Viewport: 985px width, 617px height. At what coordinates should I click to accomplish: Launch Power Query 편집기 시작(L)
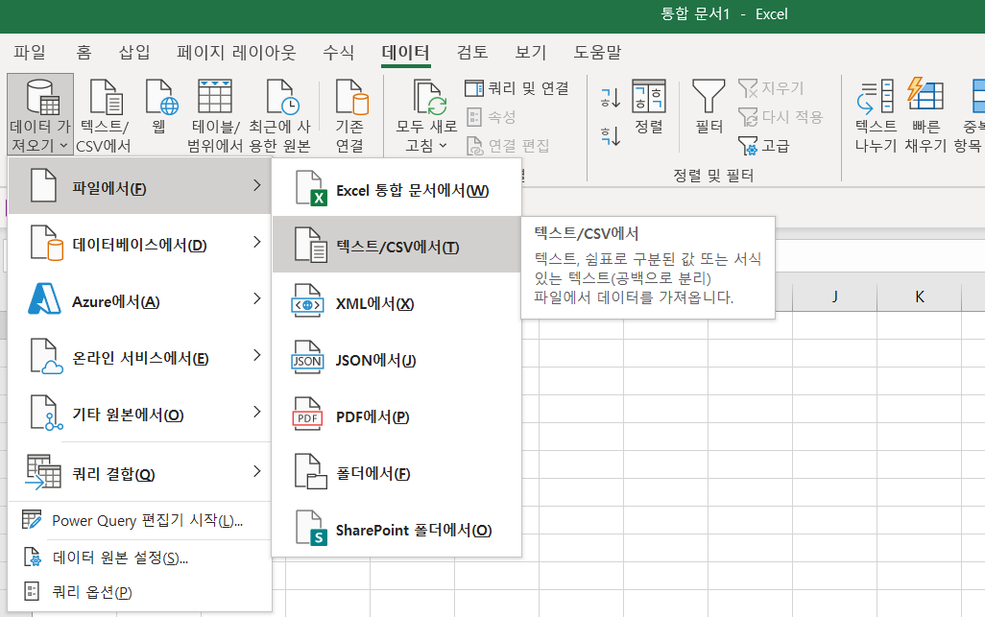click(x=140, y=520)
